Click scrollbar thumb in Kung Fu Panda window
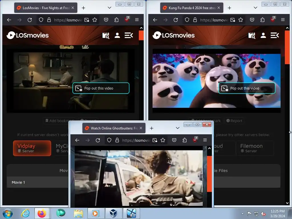 [x=287, y=47]
